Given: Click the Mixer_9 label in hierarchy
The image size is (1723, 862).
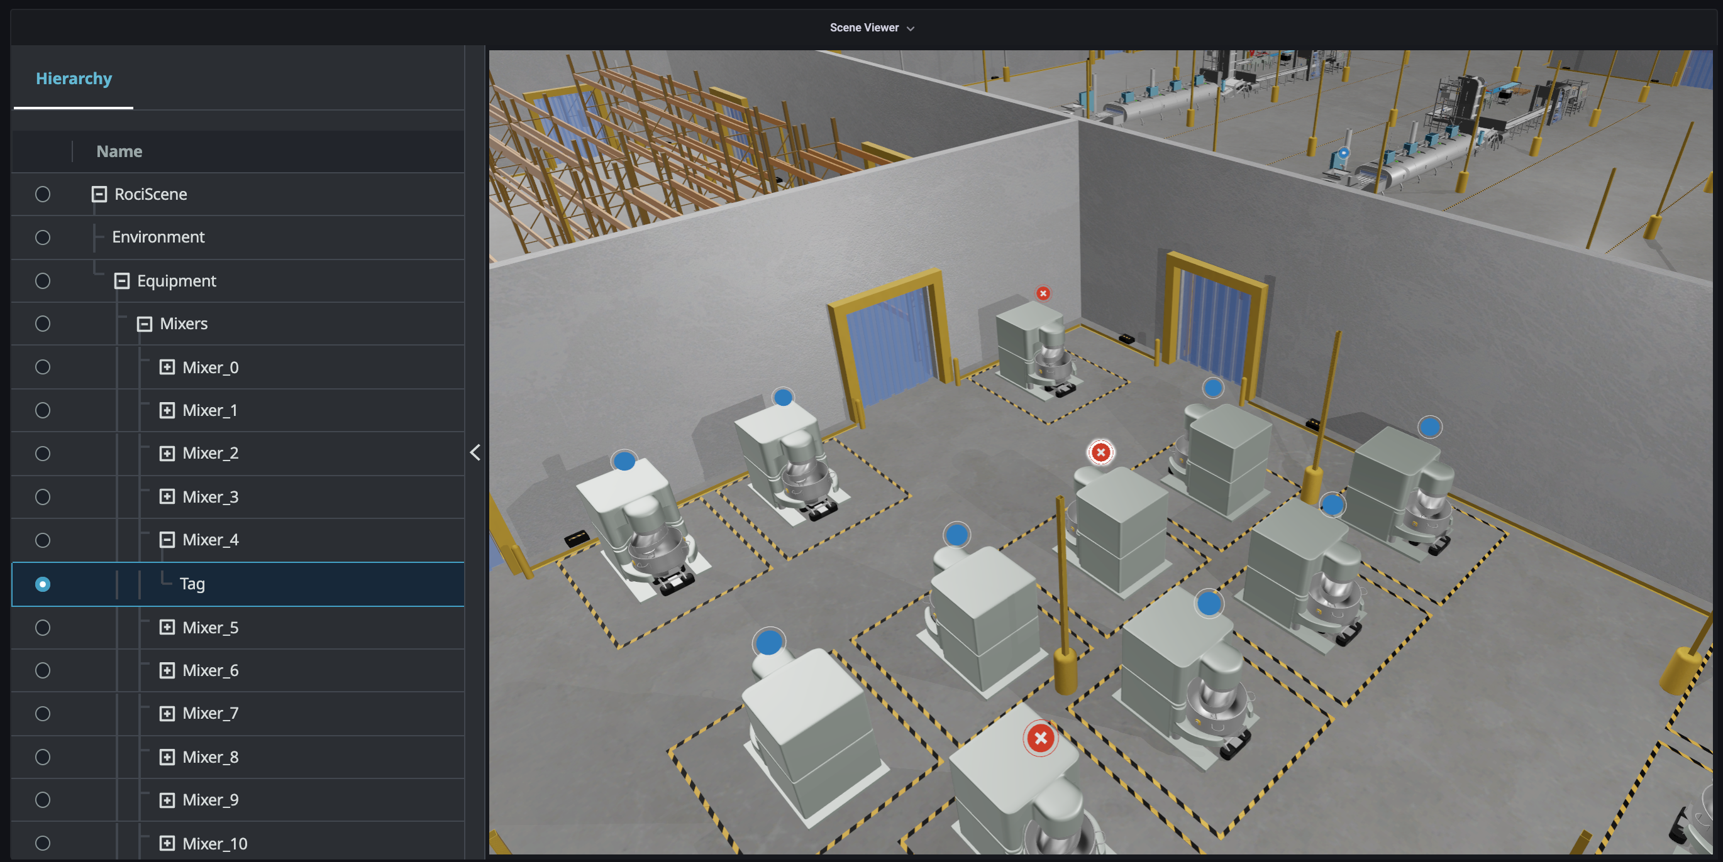Looking at the screenshot, I should coord(210,800).
